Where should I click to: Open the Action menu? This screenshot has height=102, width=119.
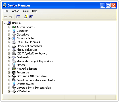(16, 11)
